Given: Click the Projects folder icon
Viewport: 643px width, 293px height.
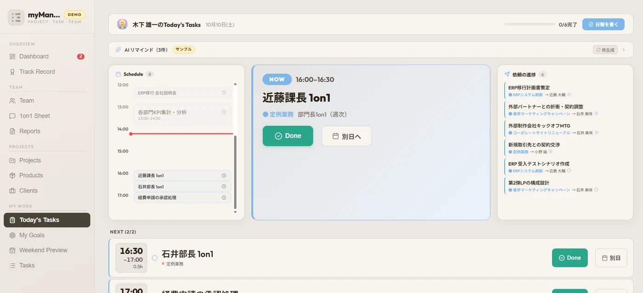Looking at the screenshot, I should pos(12,160).
